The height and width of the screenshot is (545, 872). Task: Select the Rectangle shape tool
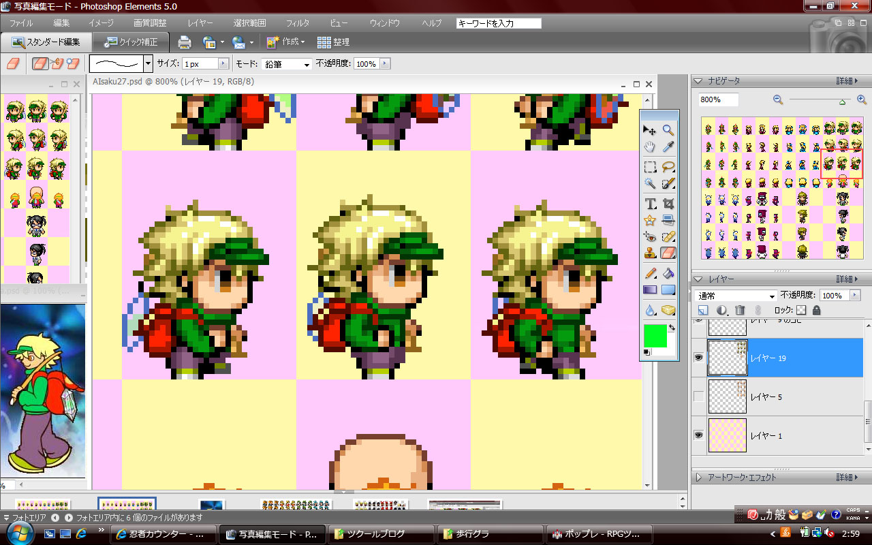668,290
